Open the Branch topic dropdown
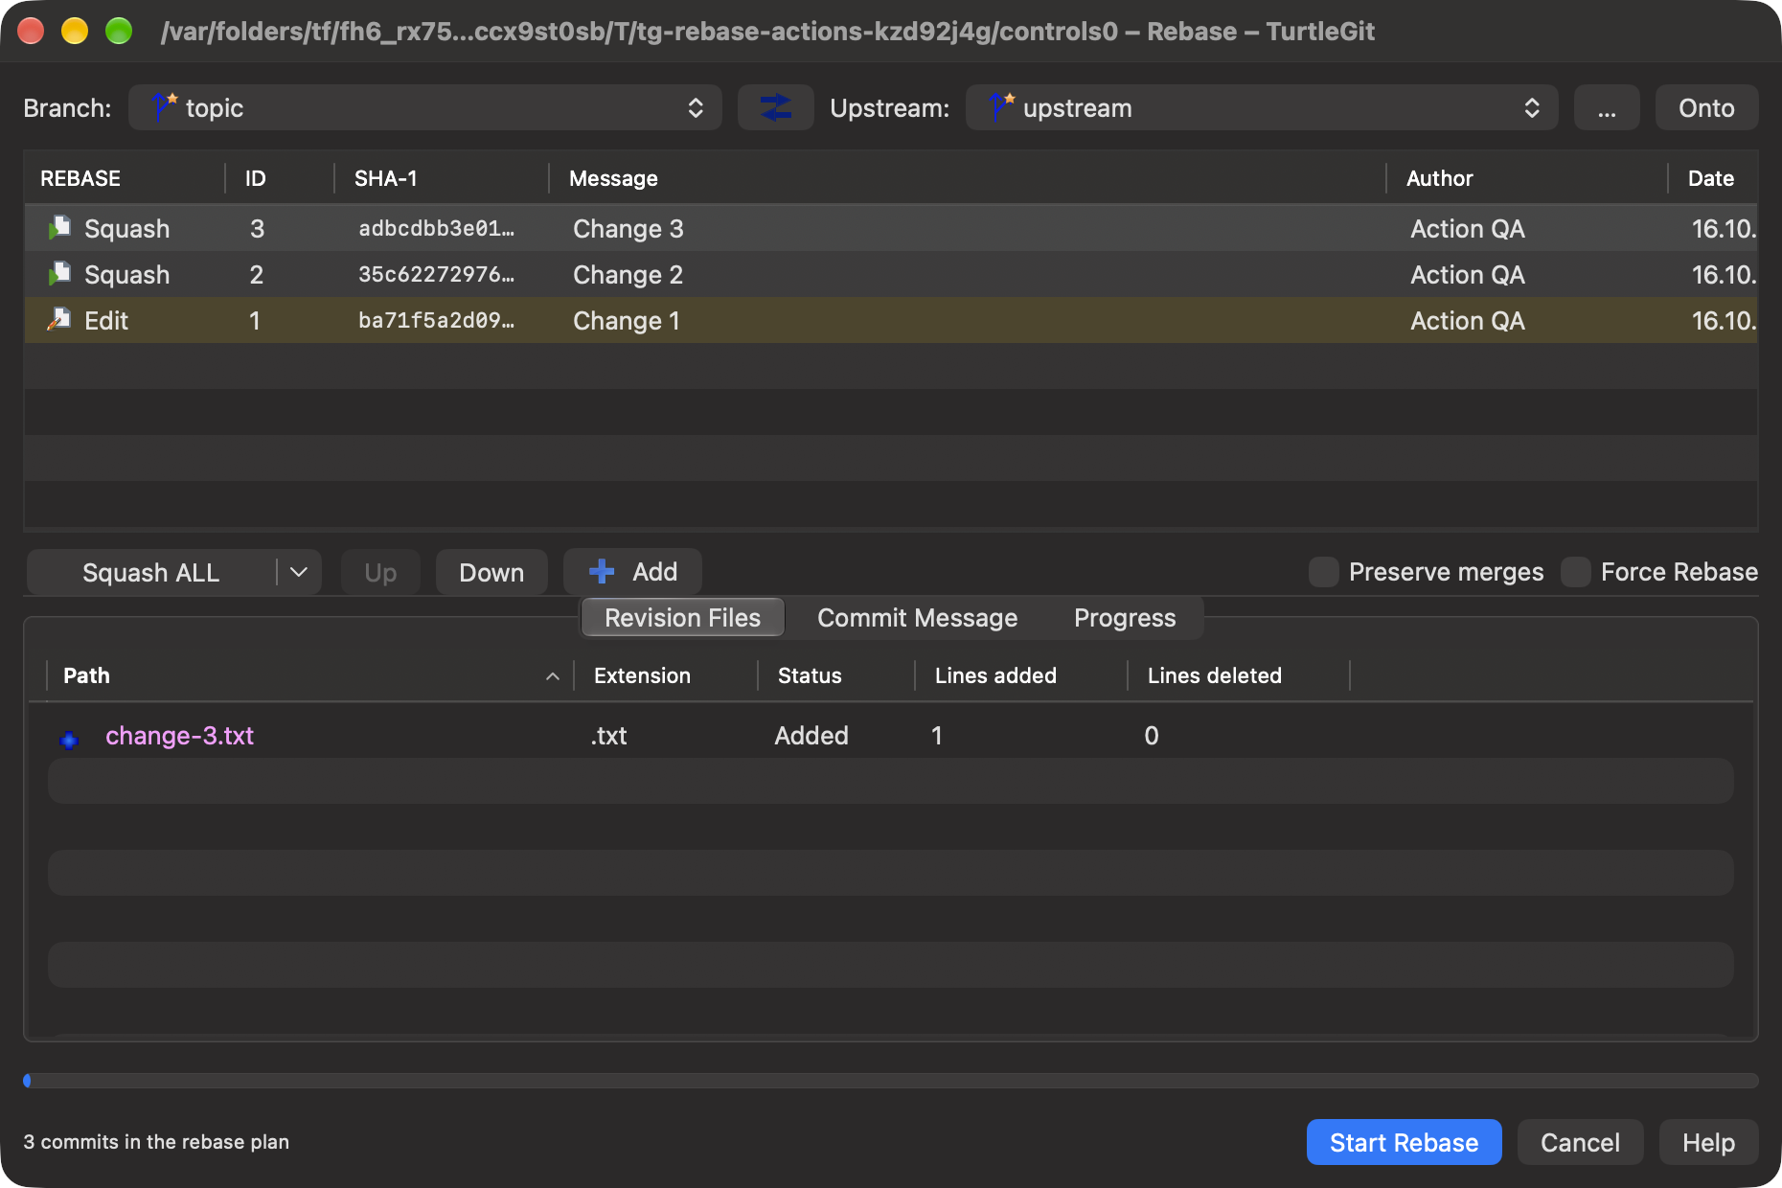 pyautogui.click(x=425, y=107)
